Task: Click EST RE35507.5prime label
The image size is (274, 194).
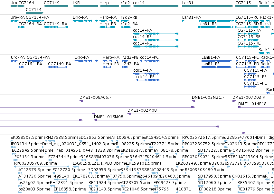Action: point(254,183)
